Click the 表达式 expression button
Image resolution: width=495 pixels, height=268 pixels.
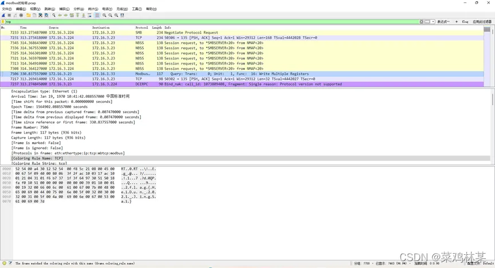coord(443,22)
